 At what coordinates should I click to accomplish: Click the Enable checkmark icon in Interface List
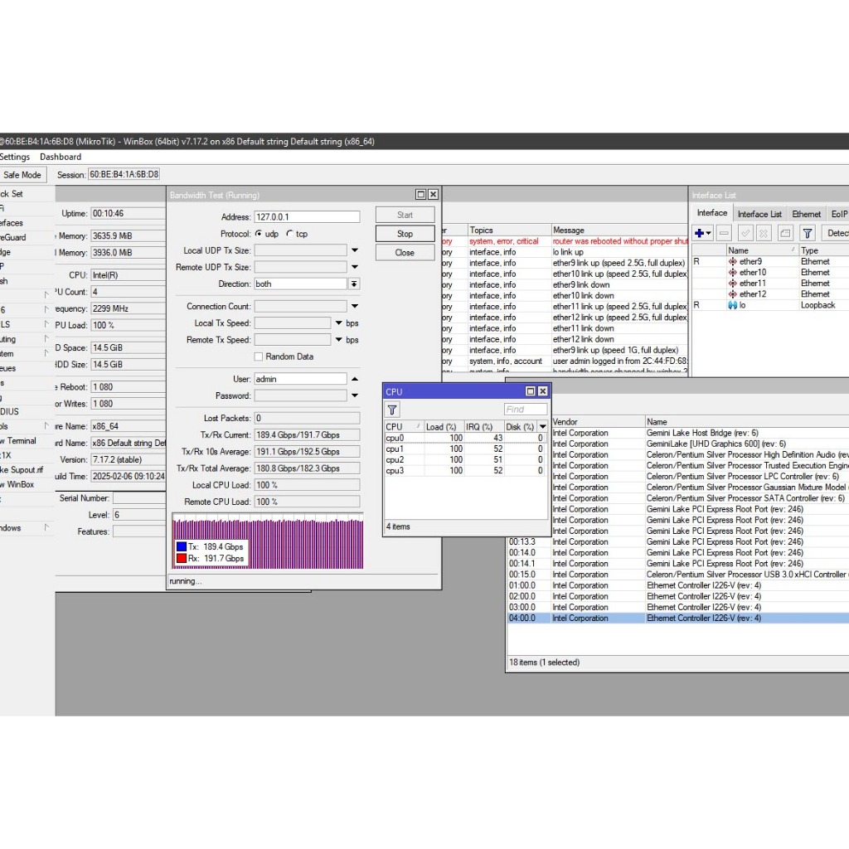[x=745, y=234]
